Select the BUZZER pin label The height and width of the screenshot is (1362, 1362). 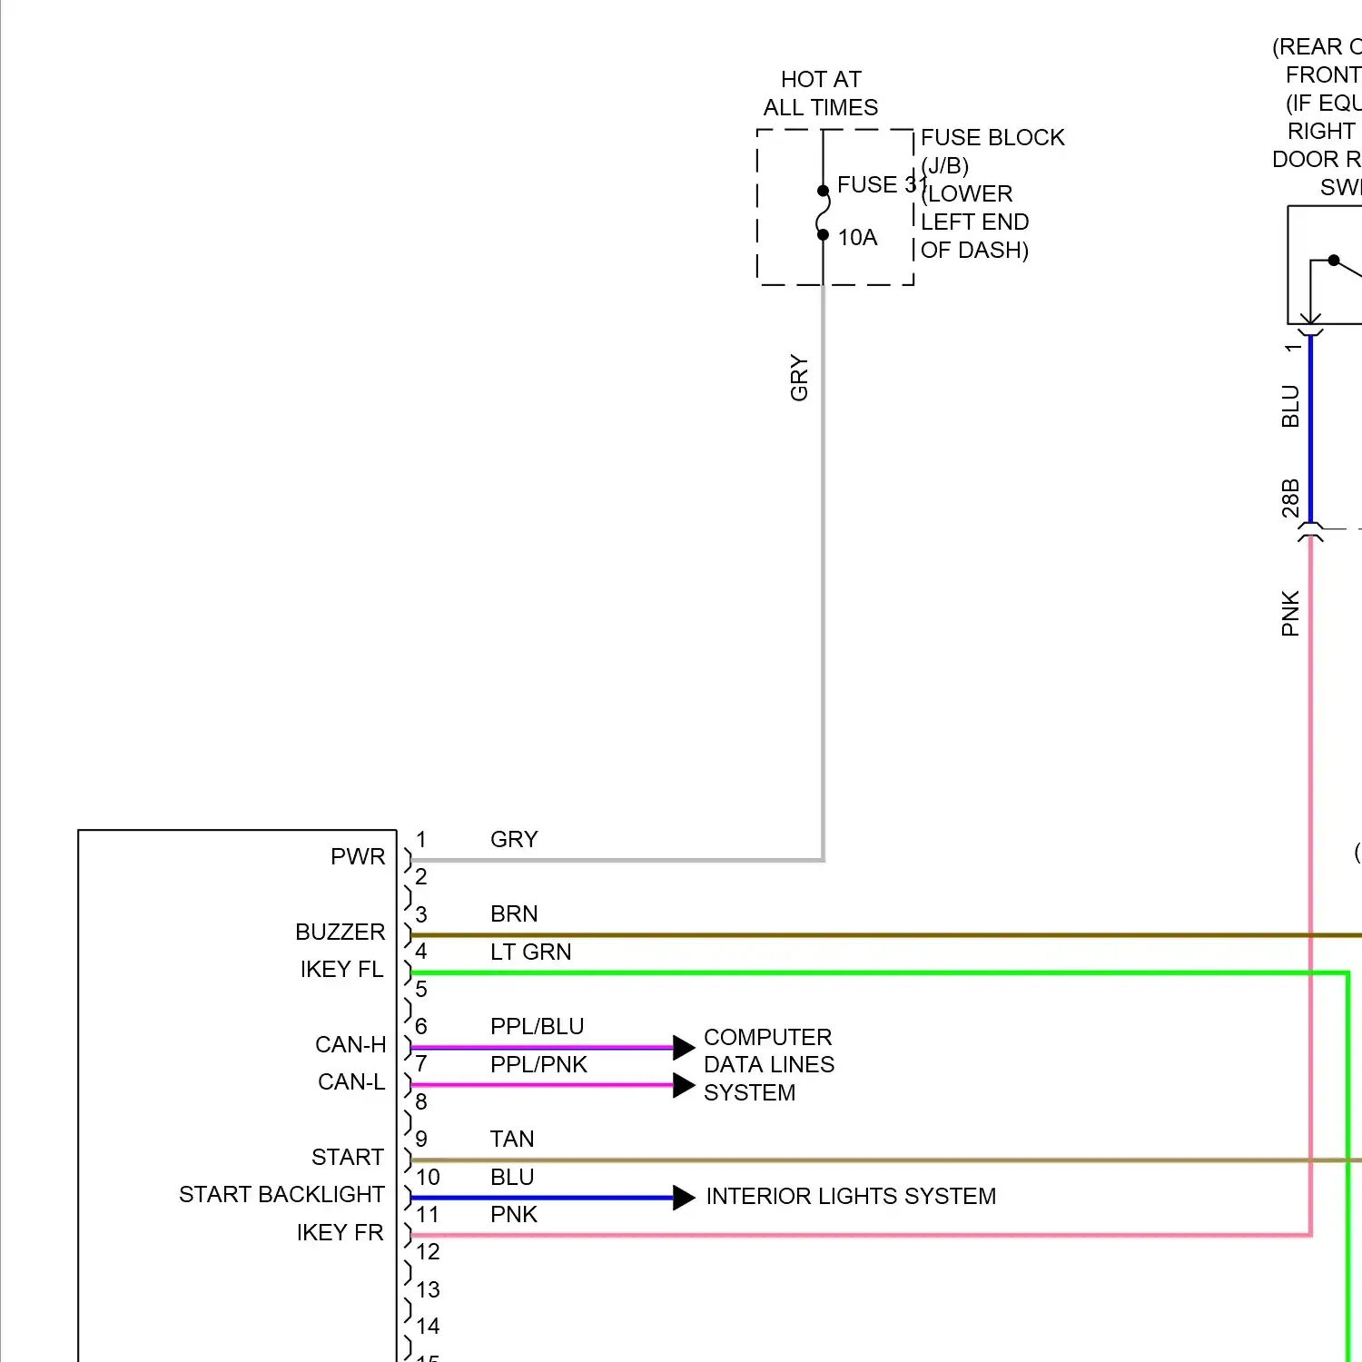(340, 932)
